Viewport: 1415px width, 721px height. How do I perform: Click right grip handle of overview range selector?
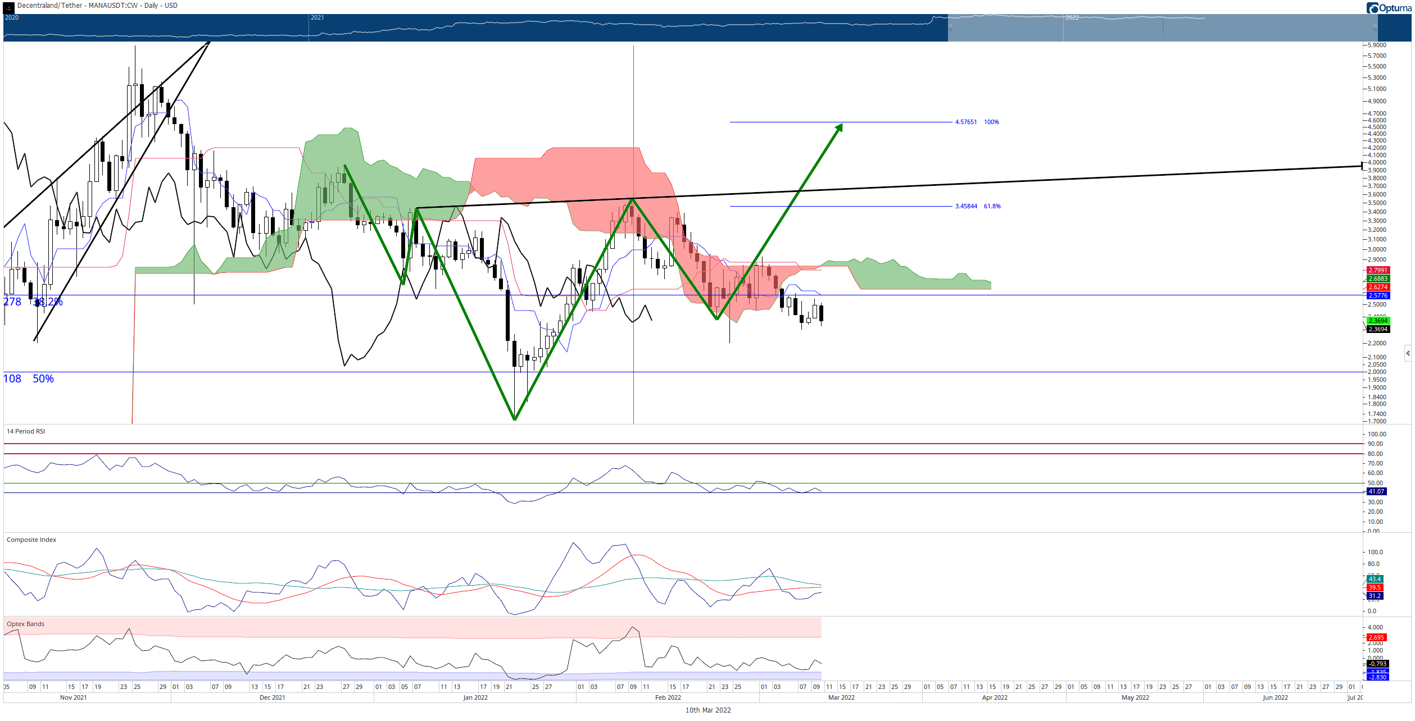(1375, 28)
